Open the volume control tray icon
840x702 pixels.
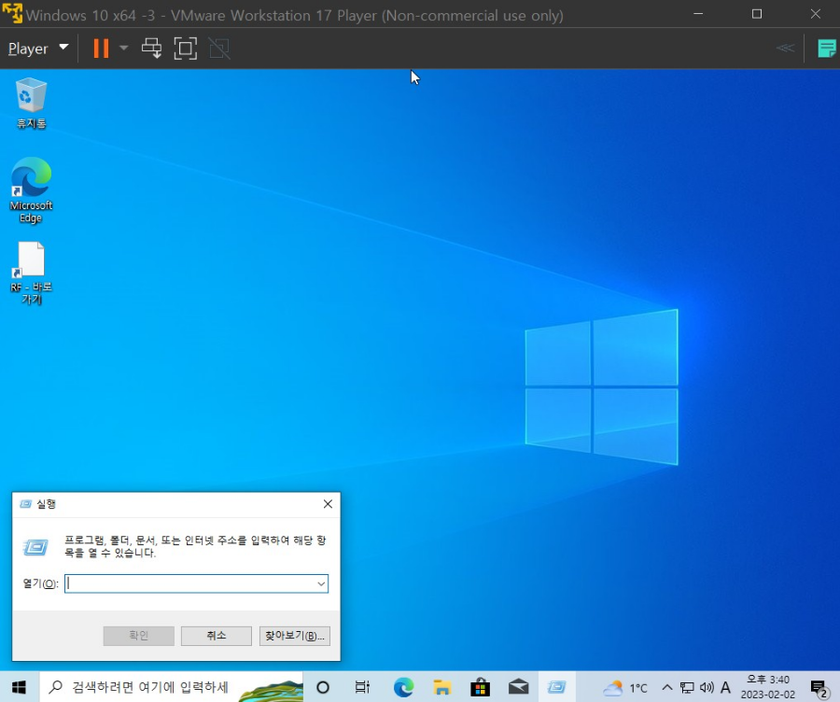coord(707,687)
